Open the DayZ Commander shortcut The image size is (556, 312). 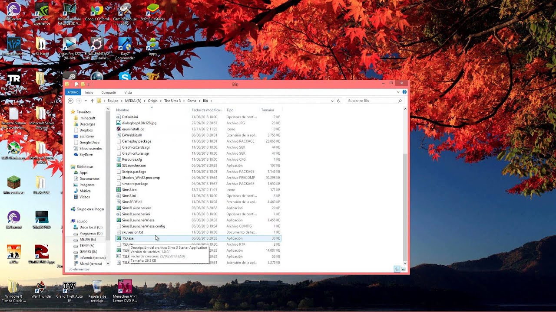click(x=125, y=48)
